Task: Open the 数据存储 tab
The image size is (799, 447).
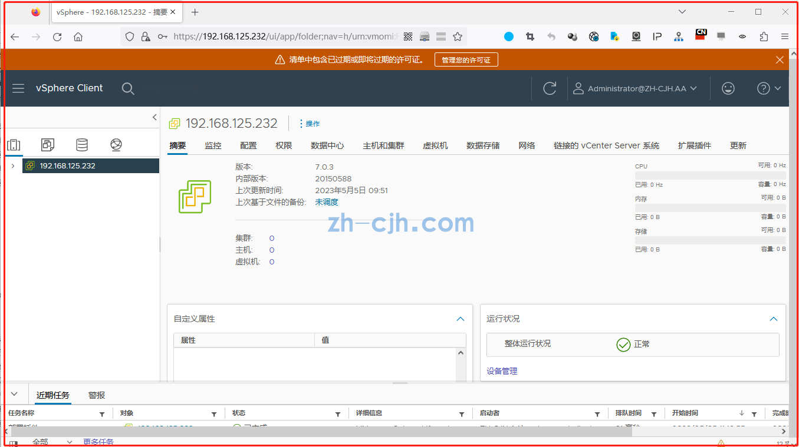Action: click(483, 145)
